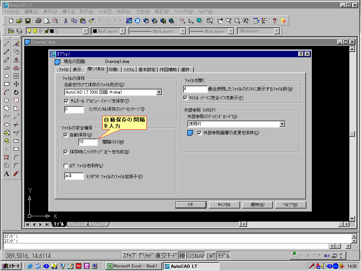
Task: Click the auto-save interval minutes field
Action: [x=88, y=142]
